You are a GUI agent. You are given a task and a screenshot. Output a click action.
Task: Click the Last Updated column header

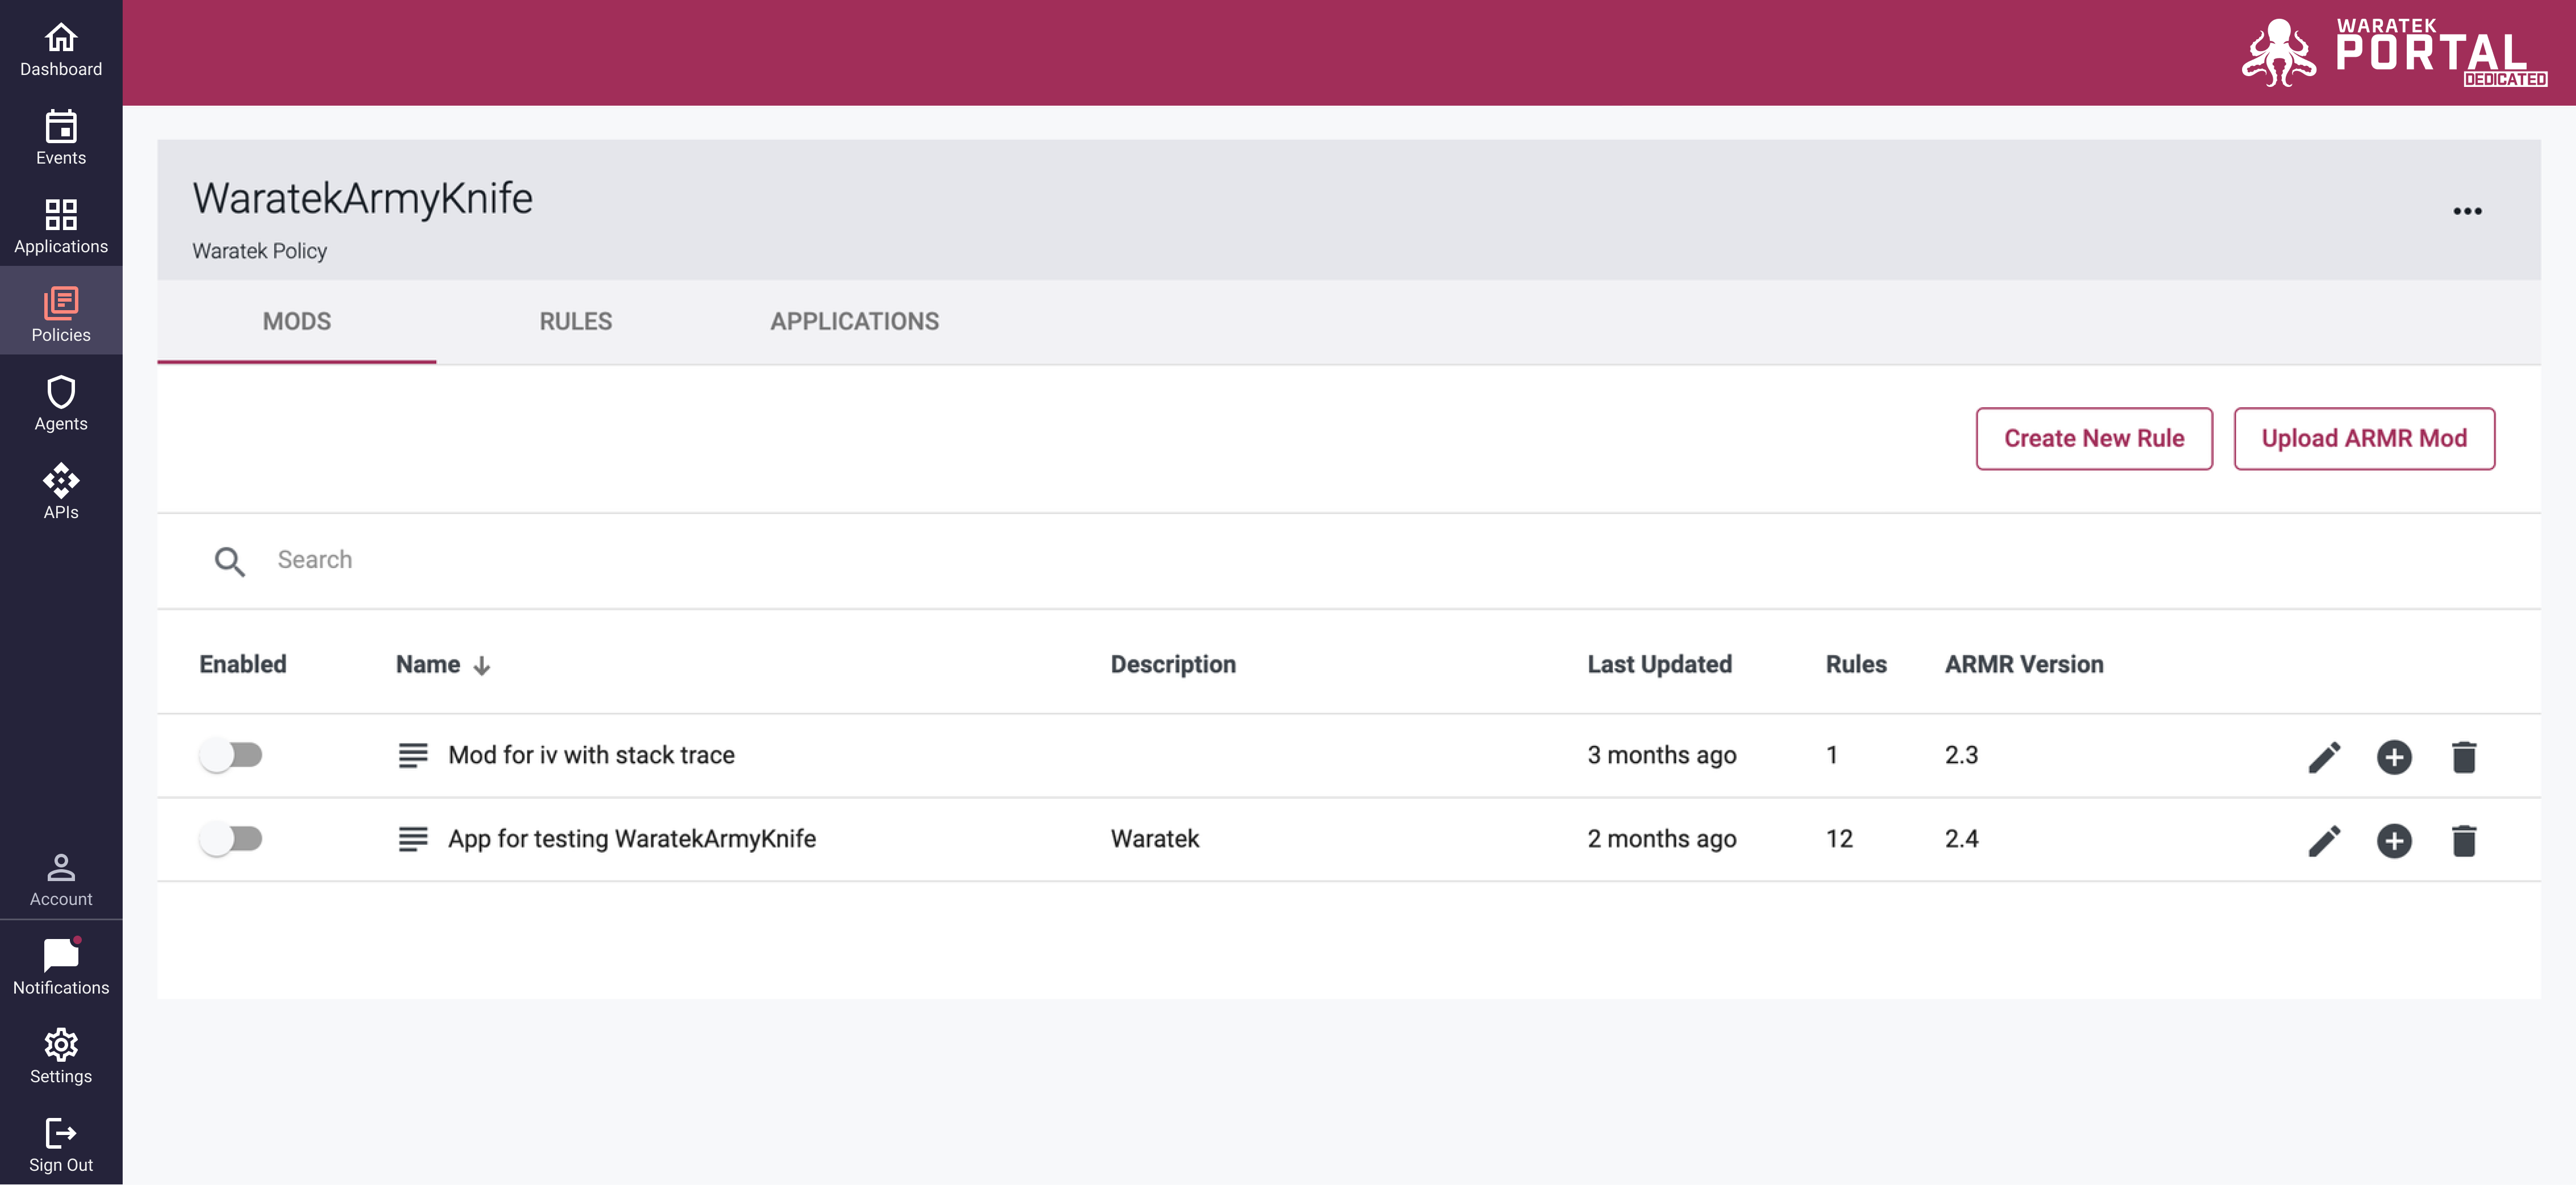[1659, 664]
